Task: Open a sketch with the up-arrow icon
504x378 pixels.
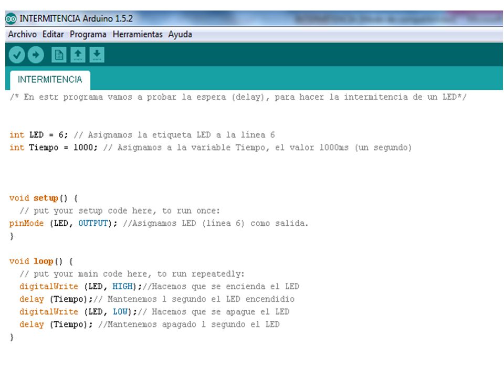Action: click(78, 55)
